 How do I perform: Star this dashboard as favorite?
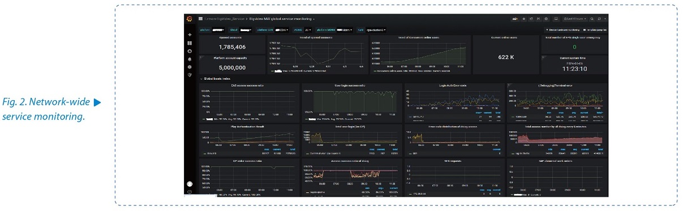(x=523, y=19)
